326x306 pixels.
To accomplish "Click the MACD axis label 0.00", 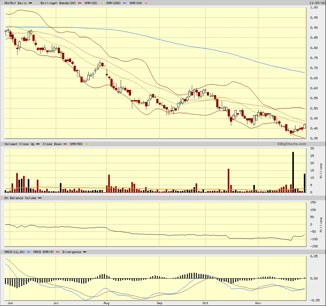I will [x=314, y=278].
